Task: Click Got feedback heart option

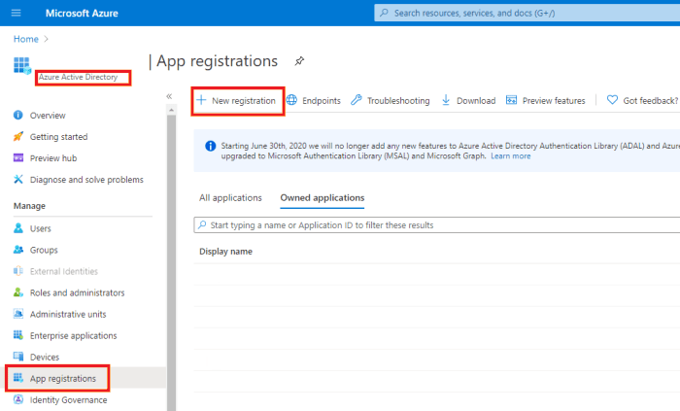Action: [x=642, y=100]
